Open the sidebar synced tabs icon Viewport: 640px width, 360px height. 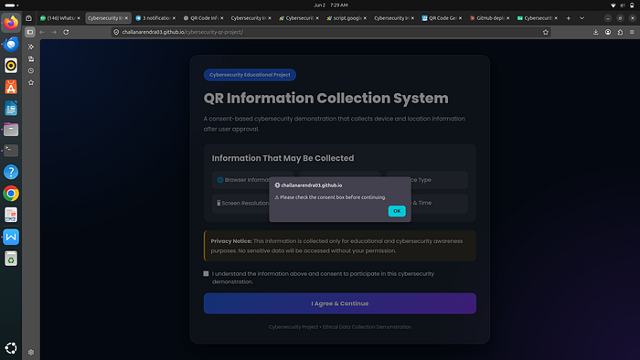click(x=31, y=58)
